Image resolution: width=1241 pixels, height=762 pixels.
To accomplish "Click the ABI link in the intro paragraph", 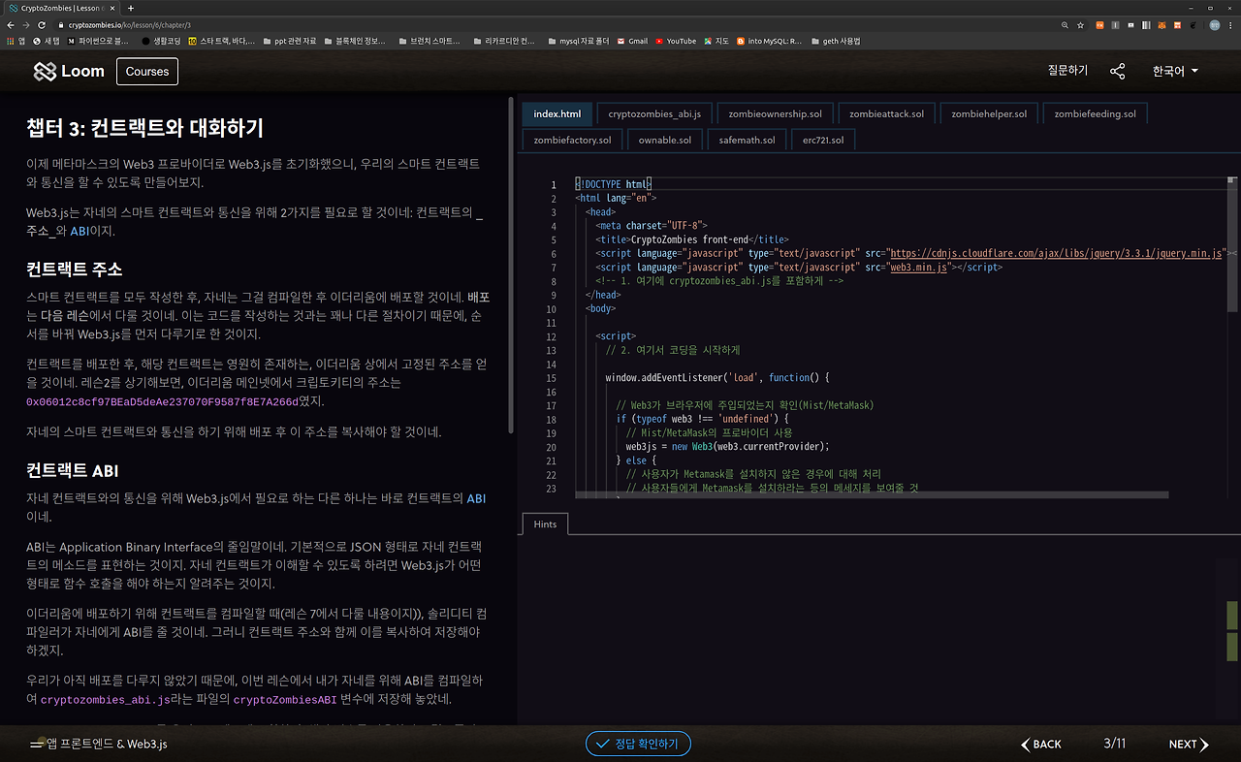I will [x=80, y=232].
